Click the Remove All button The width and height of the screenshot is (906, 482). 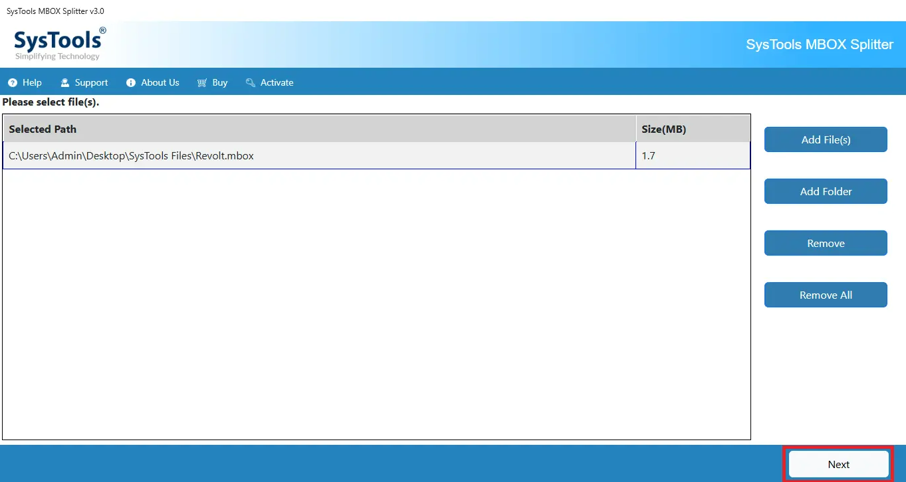[x=826, y=295]
